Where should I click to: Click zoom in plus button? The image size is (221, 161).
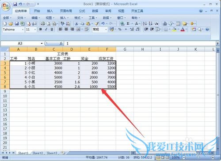pos(213,157)
